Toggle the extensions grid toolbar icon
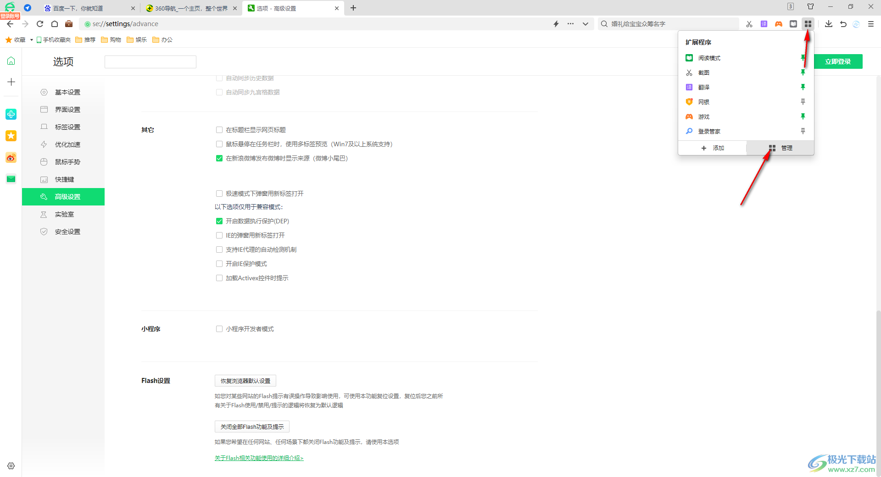881x477 pixels. [x=808, y=24]
